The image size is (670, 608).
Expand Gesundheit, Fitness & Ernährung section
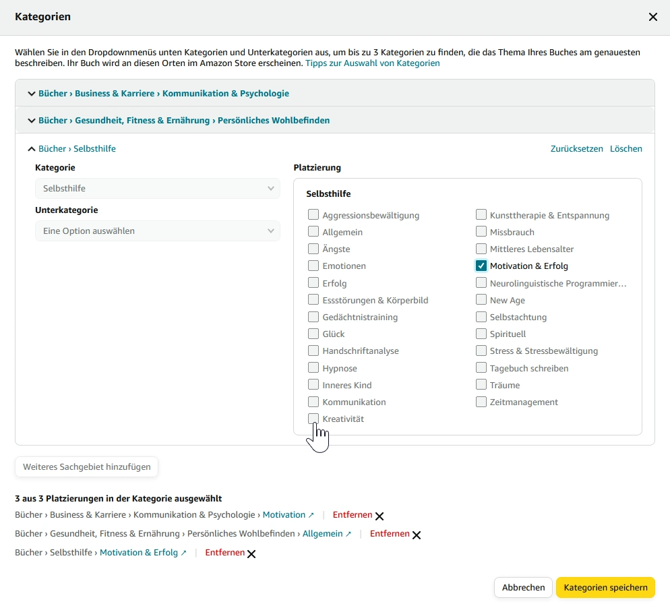coord(32,121)
